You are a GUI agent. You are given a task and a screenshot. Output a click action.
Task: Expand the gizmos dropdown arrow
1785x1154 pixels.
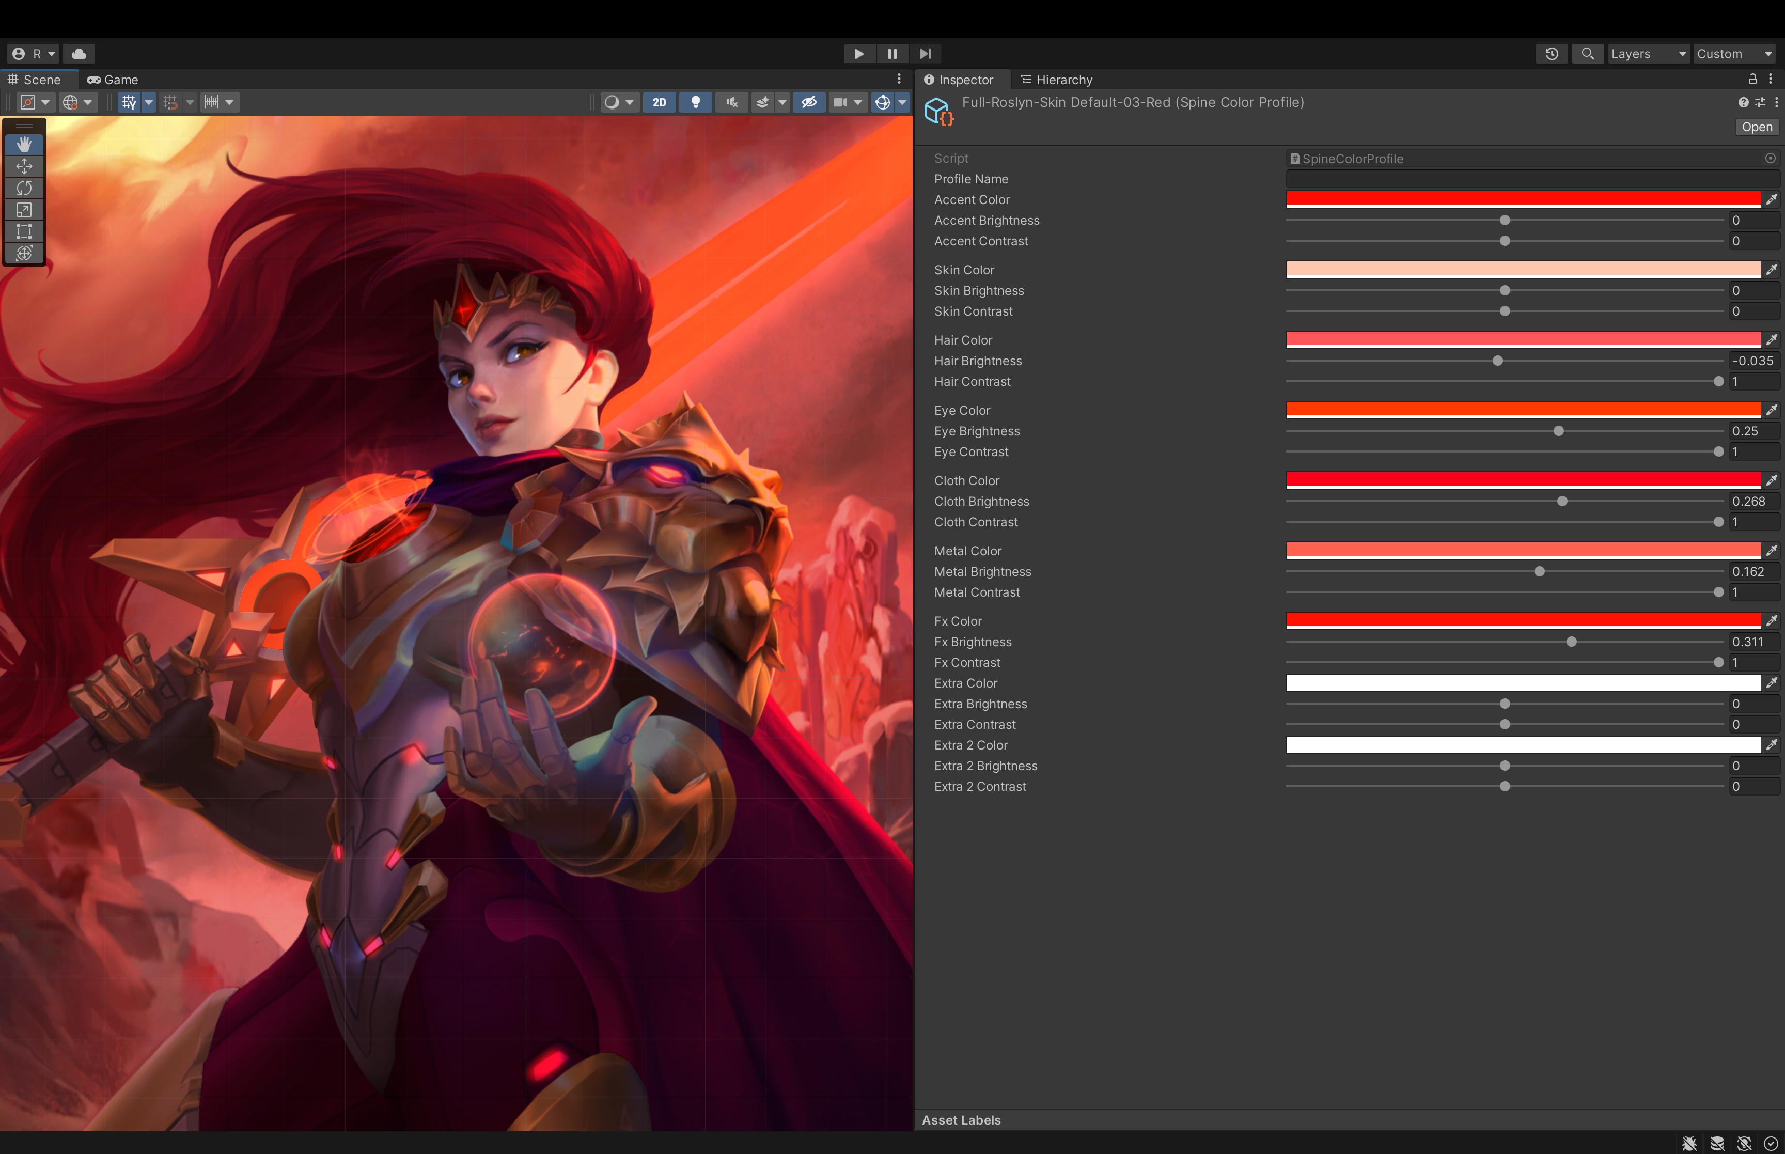(902, 103)
